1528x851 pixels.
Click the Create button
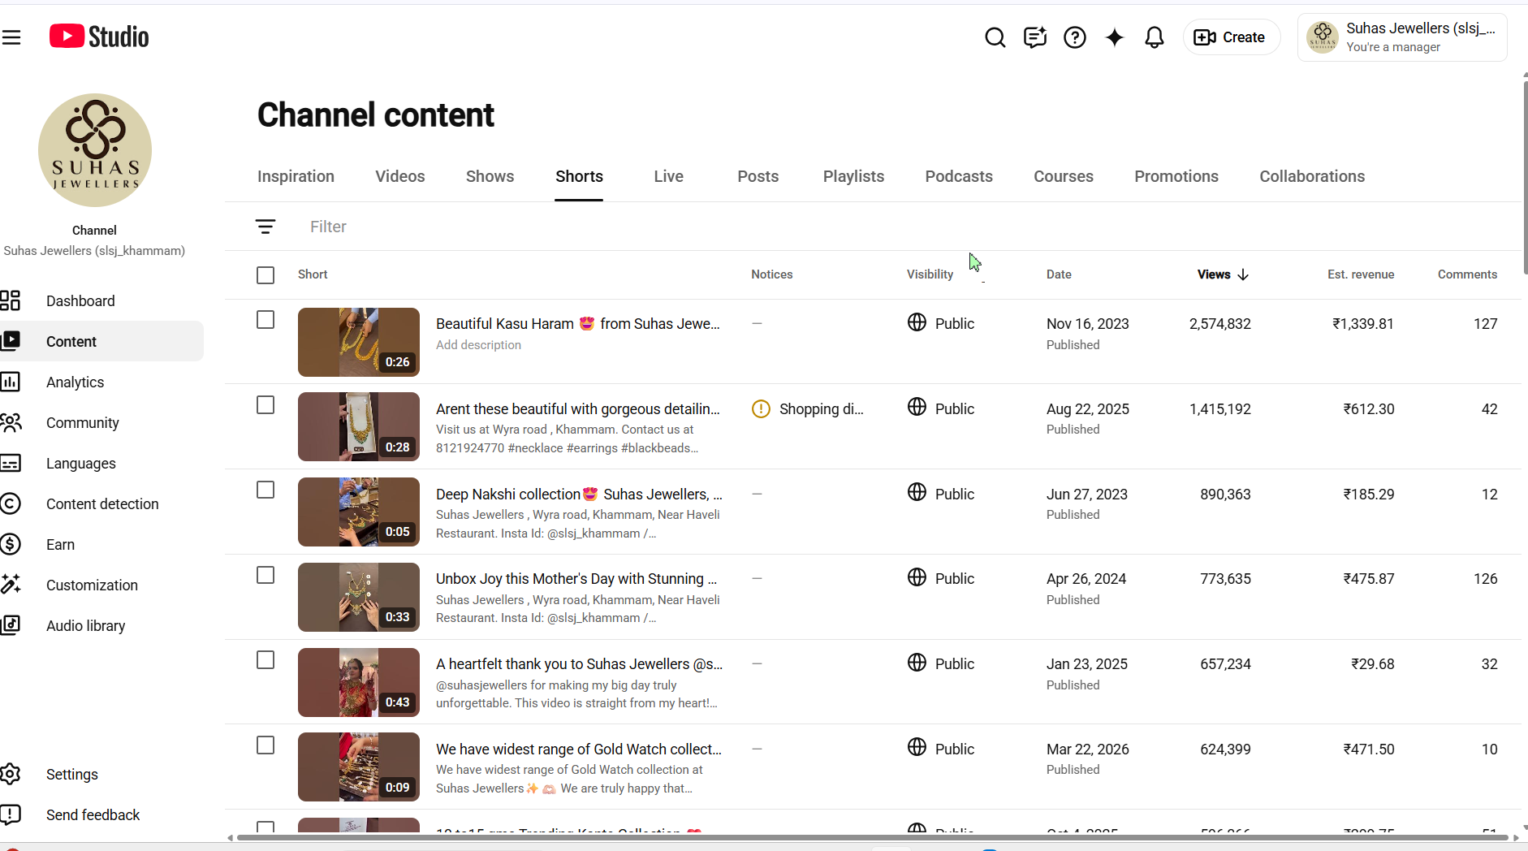1231,37
